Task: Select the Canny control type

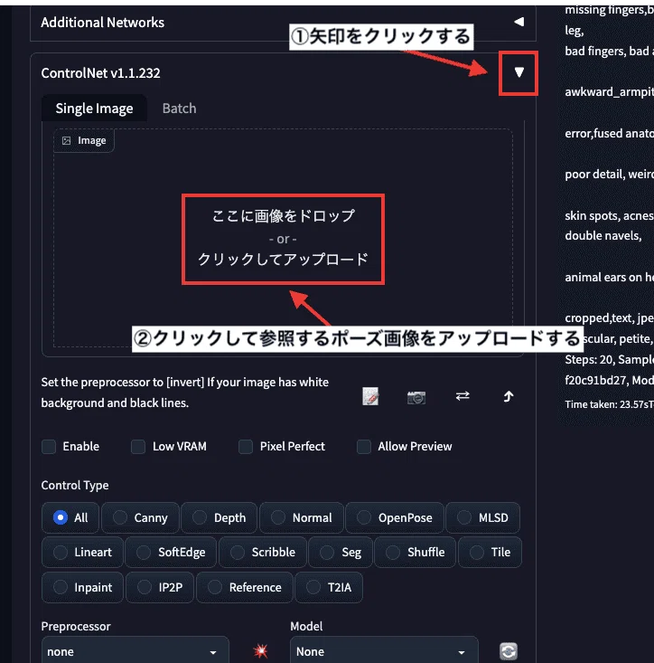Action: [140, 517]
